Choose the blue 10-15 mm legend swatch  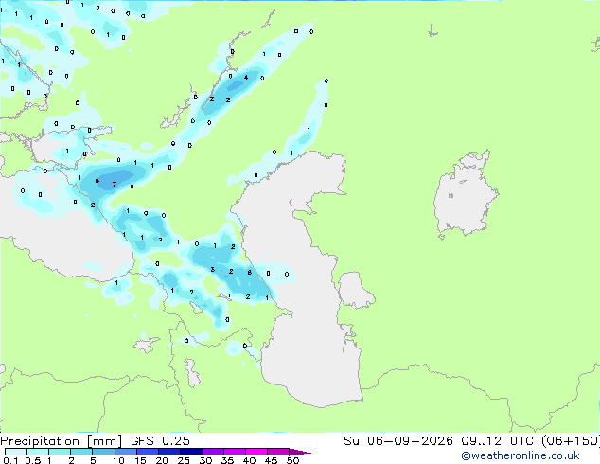pos(126,452)
